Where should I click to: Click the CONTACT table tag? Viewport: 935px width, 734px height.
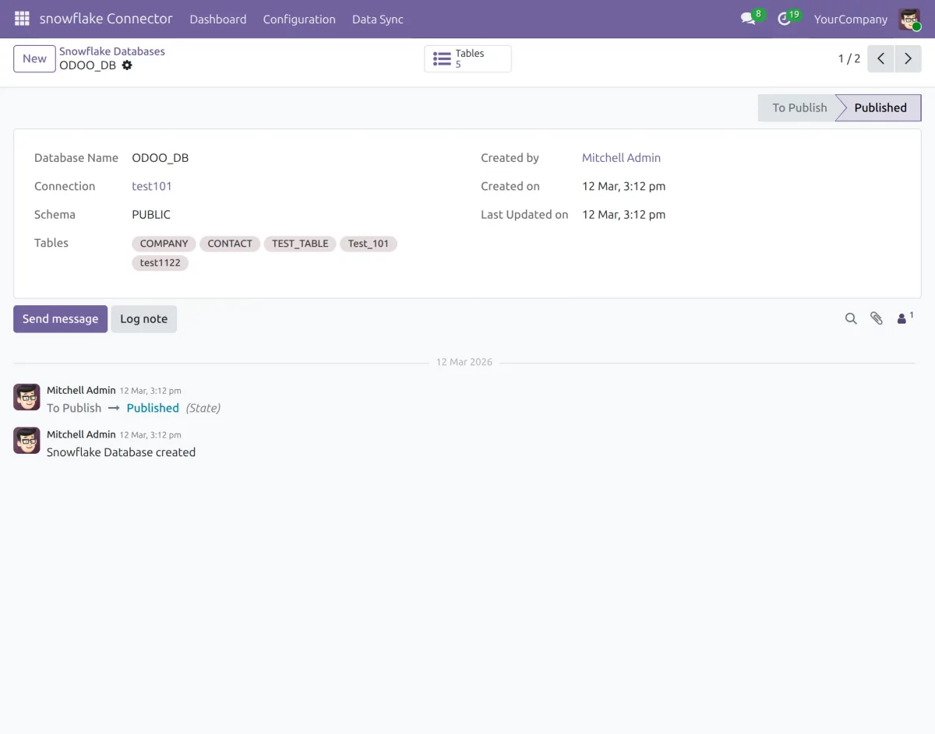pyautogui.click(x=230, y=244)
